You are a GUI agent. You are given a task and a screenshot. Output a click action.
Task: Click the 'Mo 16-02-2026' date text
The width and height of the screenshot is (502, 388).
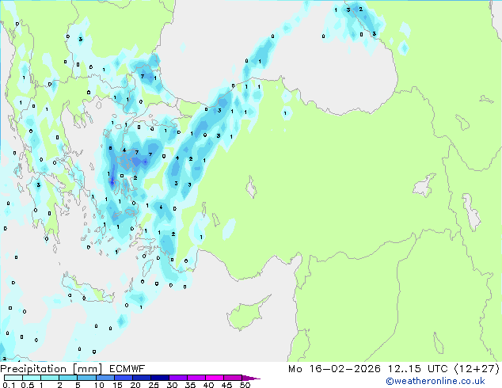click(335, 369)
